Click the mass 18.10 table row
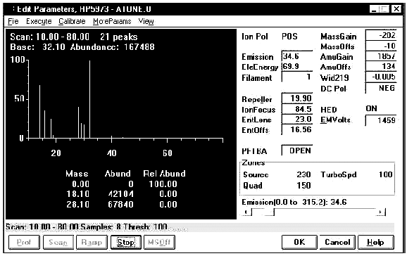 point(122,194)
